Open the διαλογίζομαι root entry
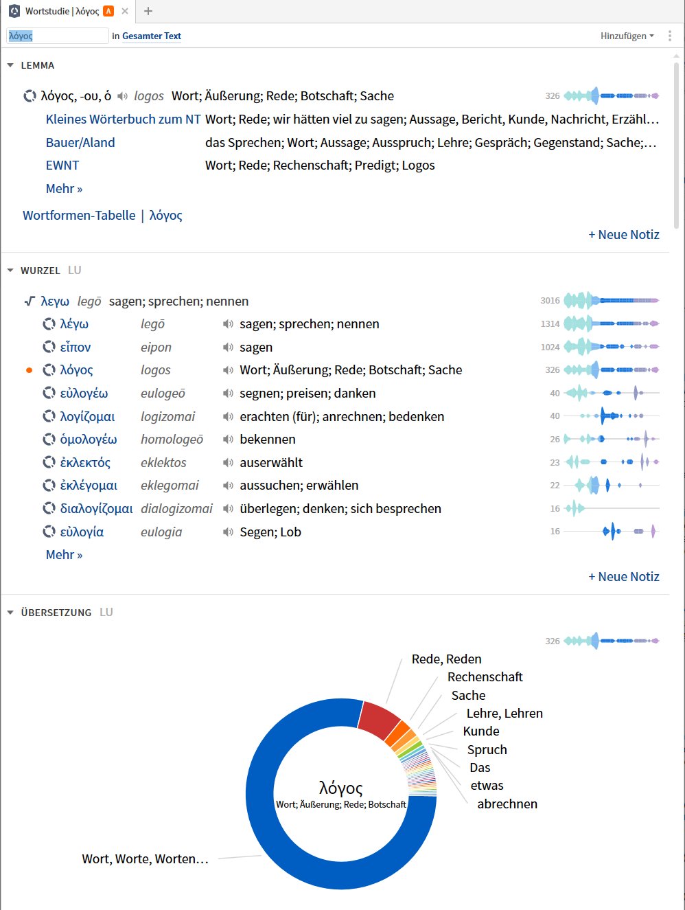The width and height of the screenshot is (685, 910). [x=97, y=509]
